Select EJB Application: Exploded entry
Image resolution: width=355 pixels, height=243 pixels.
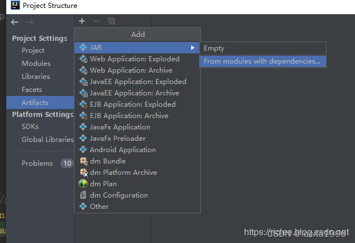pyautogui.click(x=137, y=104)
